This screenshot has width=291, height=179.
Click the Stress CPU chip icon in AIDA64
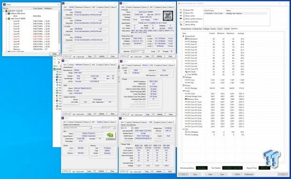pyautogui.click(x=181, y=10)
